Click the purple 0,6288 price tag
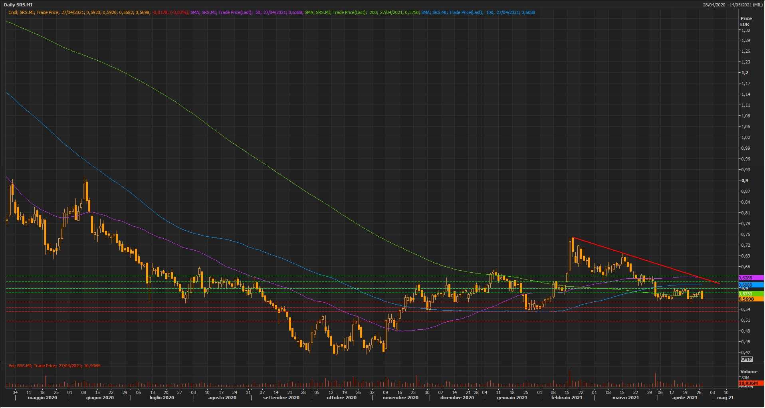765x408 pixels. (751, 278)
